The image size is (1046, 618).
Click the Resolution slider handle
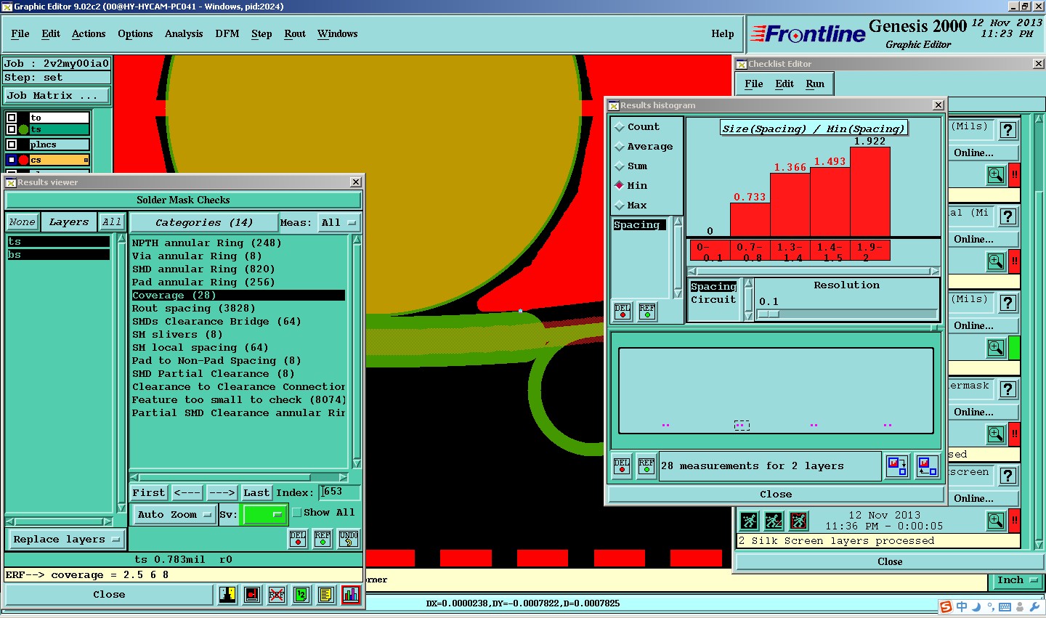769,314
